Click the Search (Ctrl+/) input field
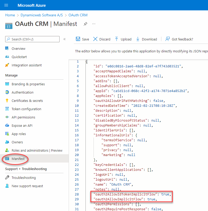208x211 pixels. [x=32, y=39]
